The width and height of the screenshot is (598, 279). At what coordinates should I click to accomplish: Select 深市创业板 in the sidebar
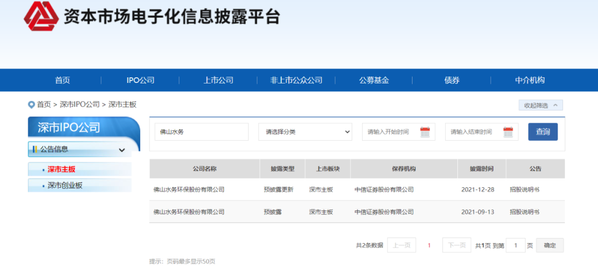pyautogui.click(x=65, y=186)
